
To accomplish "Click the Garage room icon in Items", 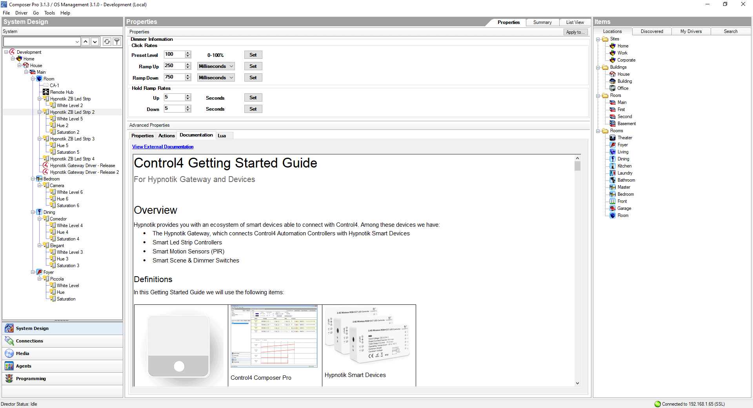I will tap(613, 208).
